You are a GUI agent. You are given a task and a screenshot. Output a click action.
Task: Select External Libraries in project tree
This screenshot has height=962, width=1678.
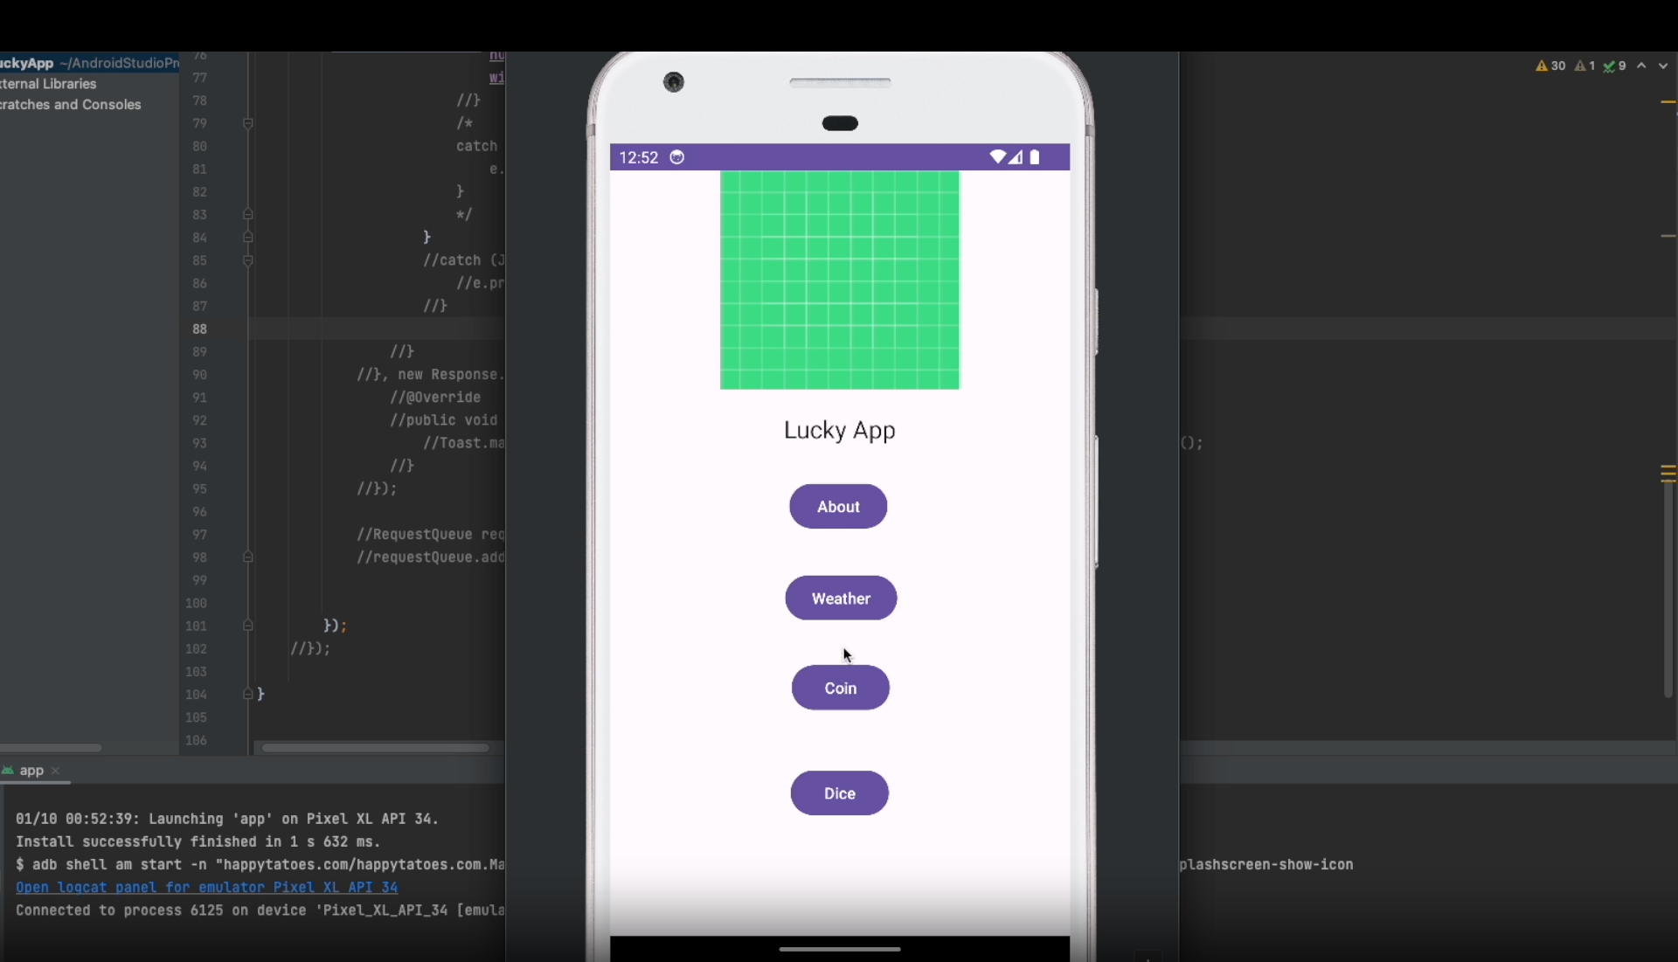(x=48, y=84)
